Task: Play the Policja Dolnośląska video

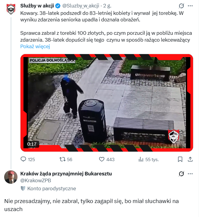Action: coord(107,103)
